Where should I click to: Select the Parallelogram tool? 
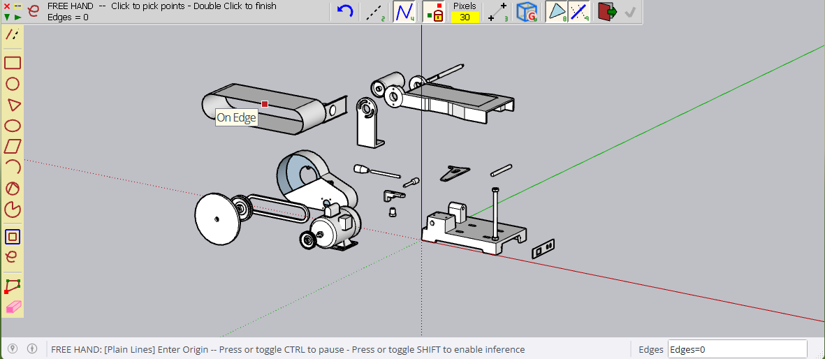tap(13, 146)
